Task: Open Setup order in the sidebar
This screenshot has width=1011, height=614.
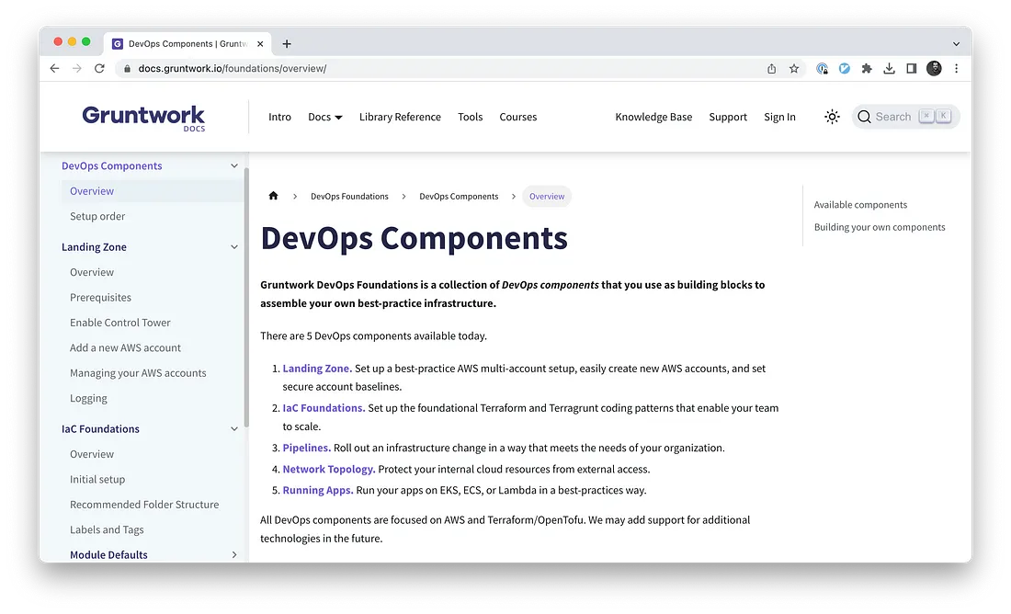Action: click(x=97, y=216)
